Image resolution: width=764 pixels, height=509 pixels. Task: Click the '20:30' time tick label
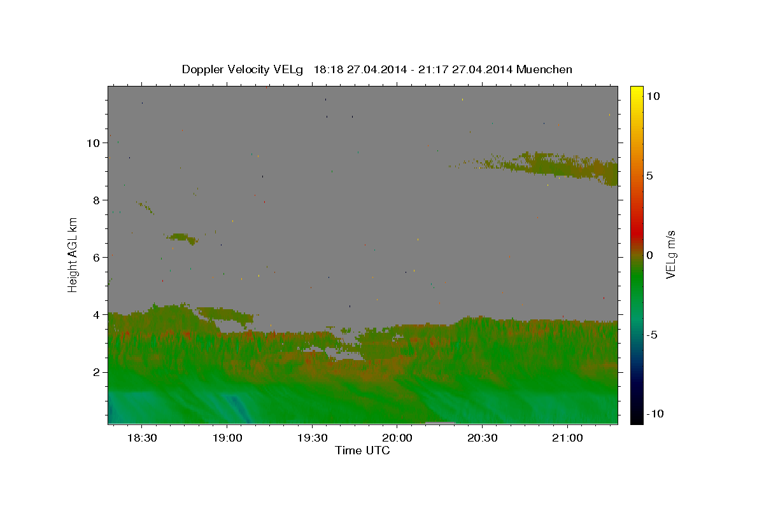click(x=482, y=438)
